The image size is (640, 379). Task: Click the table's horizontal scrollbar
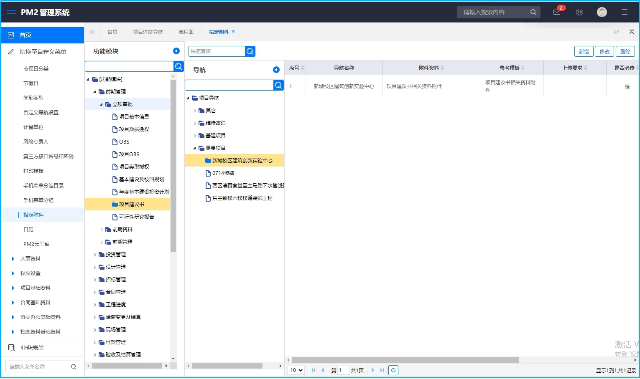405,360
